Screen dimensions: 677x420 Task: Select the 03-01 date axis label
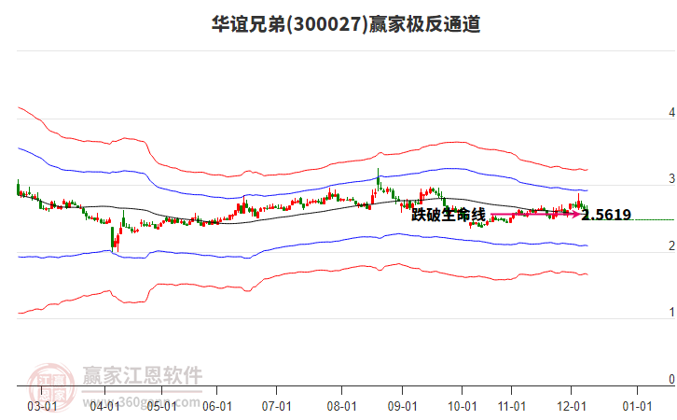pos(42,406)
